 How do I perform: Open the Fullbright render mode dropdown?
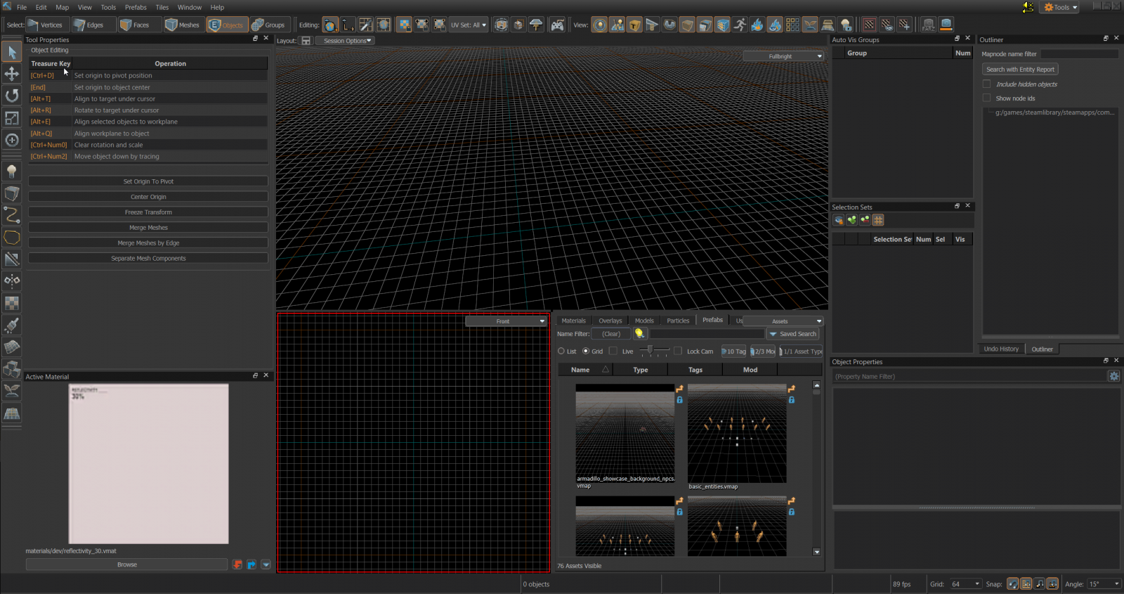pos(783,56)
